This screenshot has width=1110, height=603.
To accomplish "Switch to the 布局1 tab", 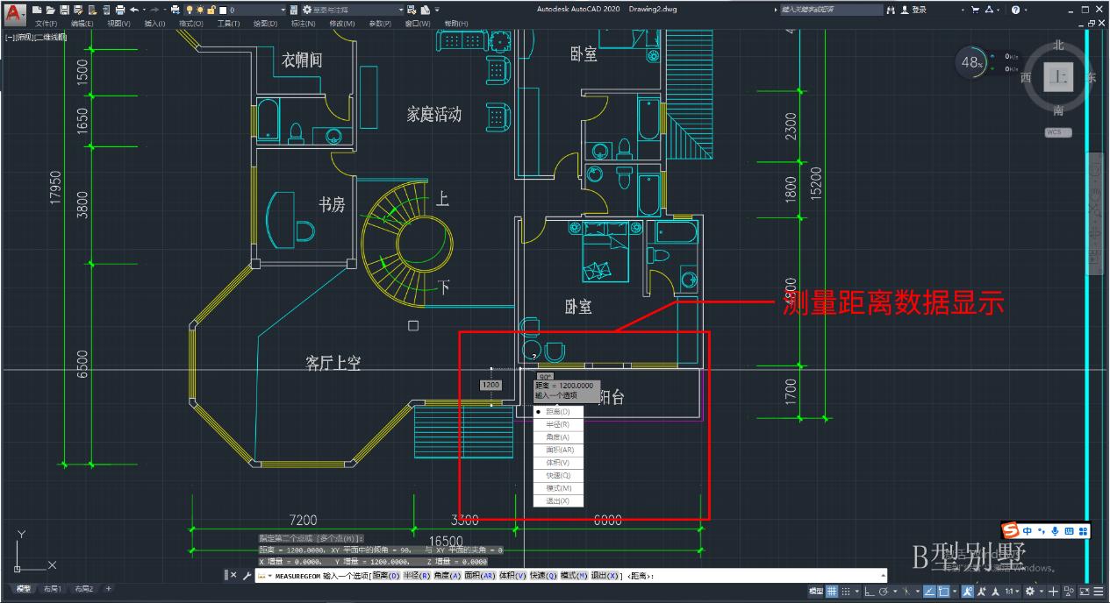I will (x=53, y=589).
